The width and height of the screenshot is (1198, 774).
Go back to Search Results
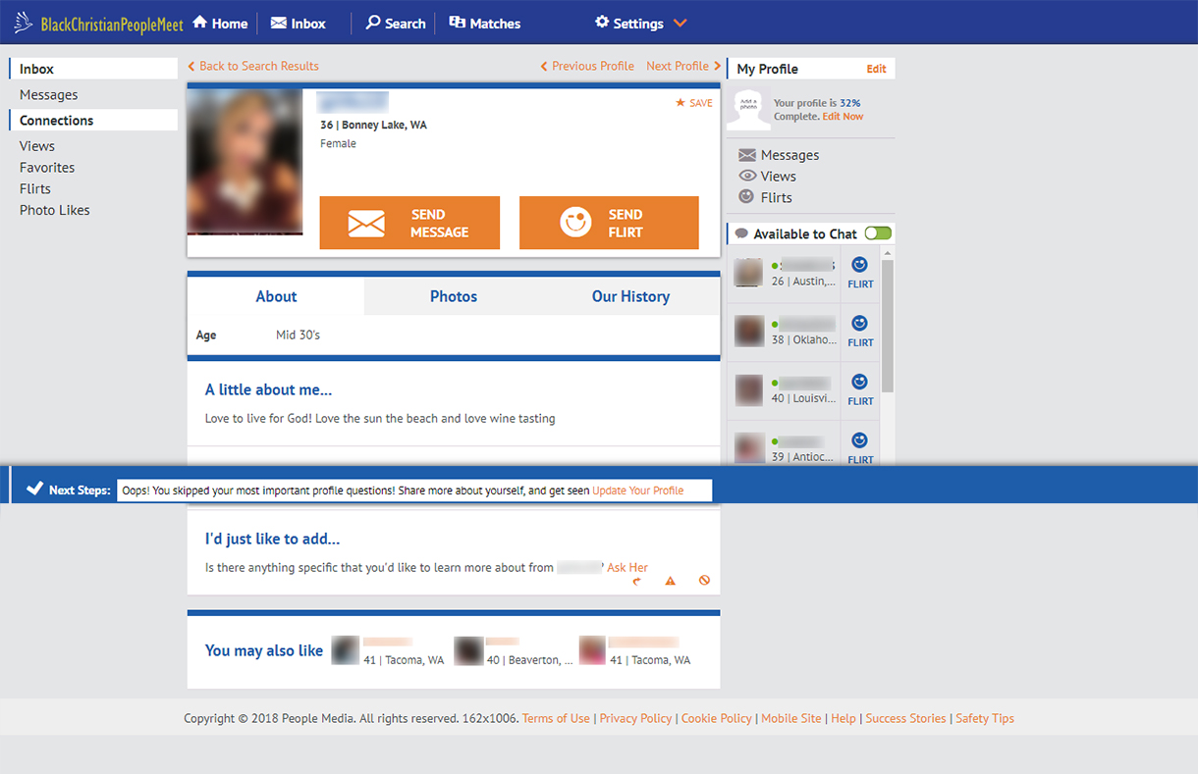coord(253,66)
